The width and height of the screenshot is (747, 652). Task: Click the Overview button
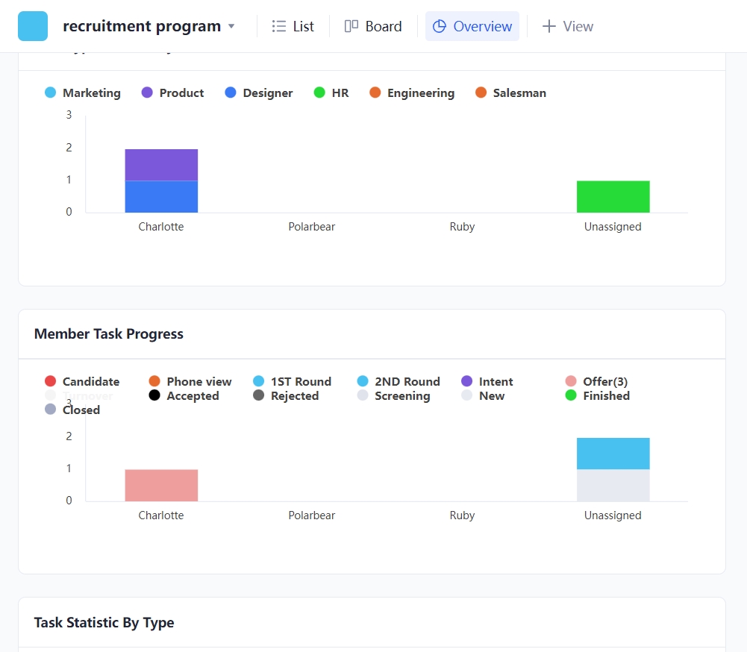coord(472,25)
